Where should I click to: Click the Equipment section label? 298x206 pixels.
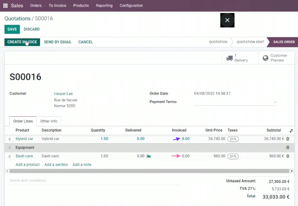click(x=25, y=148)
